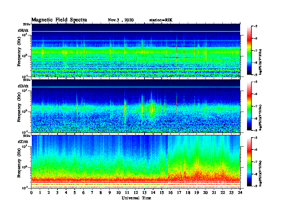Click the 'Universal Time' axis title
The height and width of the screenshot is (221, 286).
tap(136, 198)
